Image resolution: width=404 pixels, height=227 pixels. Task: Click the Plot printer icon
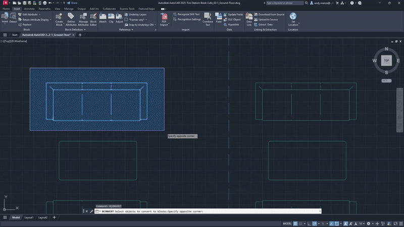click(44, 3)
